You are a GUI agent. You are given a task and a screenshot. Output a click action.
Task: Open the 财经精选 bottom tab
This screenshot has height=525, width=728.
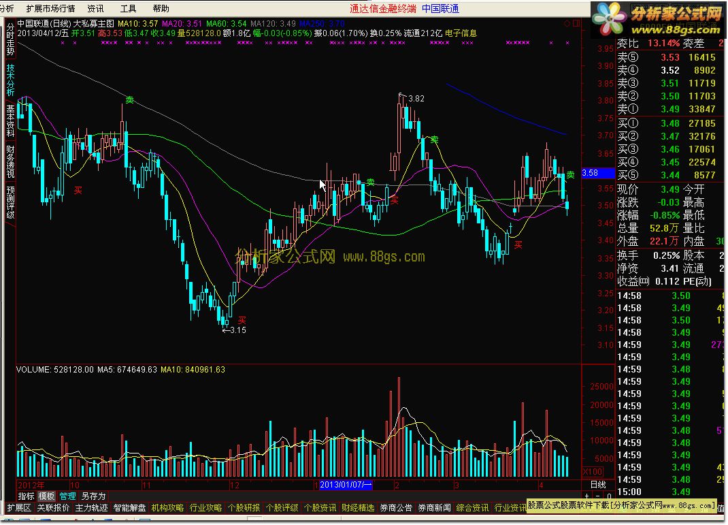pyautogui.click(x=358, y=508)
